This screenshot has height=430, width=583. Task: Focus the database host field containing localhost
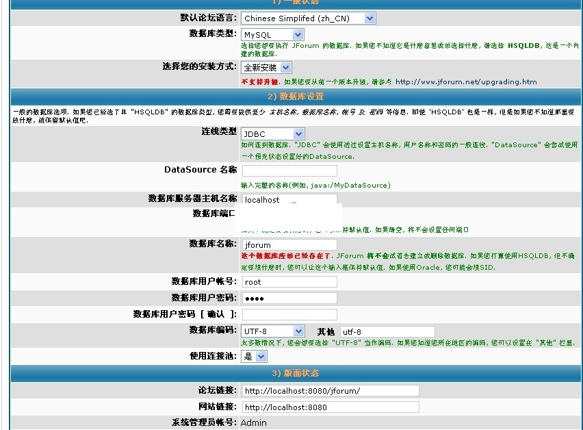tap(289, 199)
